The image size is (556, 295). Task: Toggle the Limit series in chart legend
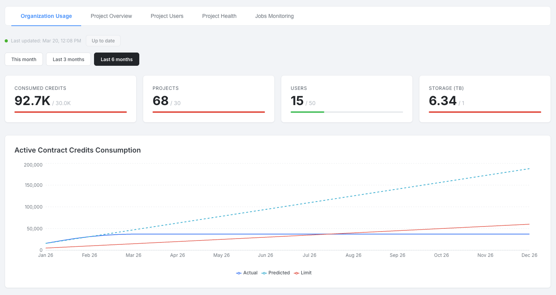coord(303,273)
